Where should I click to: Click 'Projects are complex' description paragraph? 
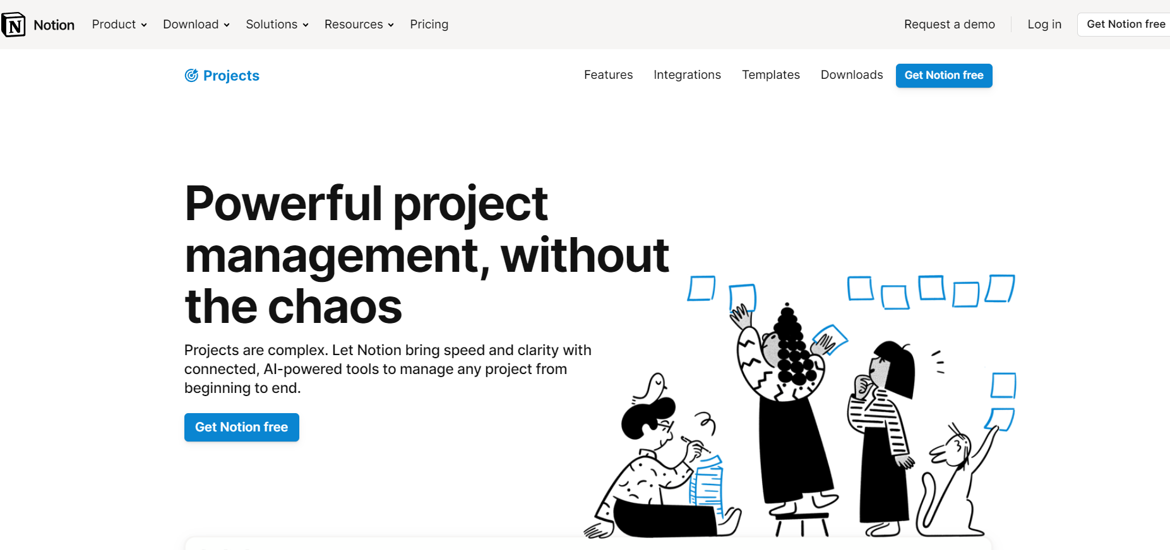(x=388, y=369)
